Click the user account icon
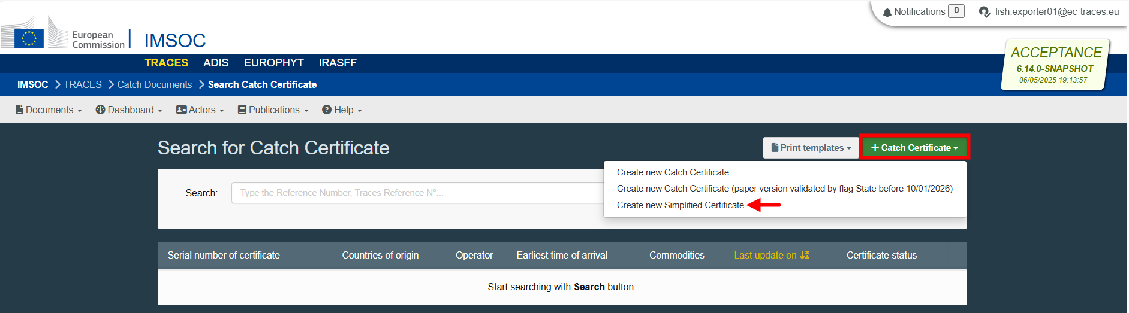The width and height of the screenshot is (1129, 313). tap(984, 12)
